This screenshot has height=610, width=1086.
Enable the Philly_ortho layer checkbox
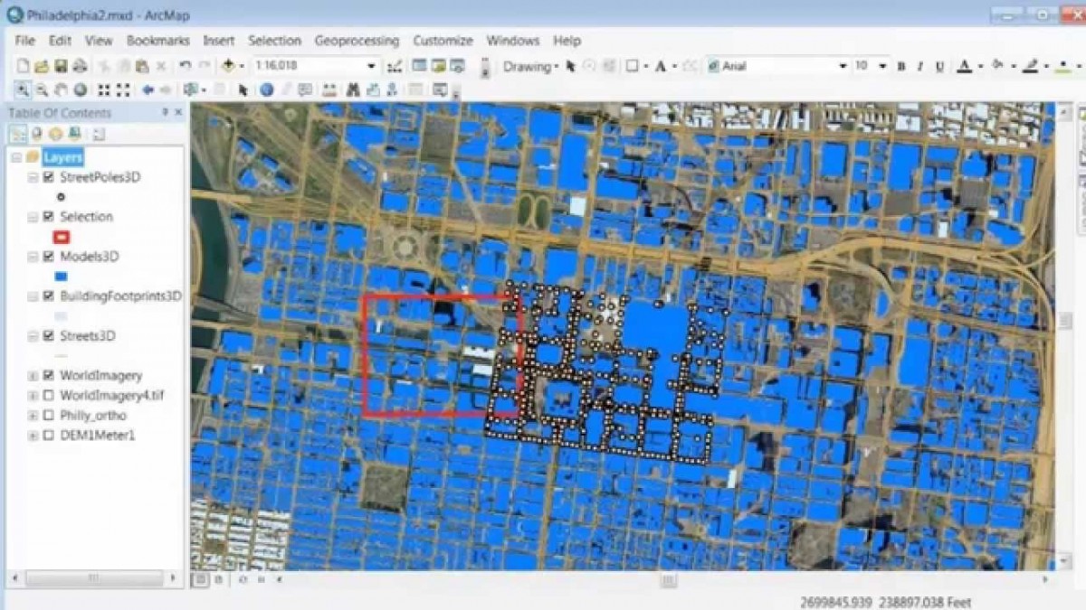pos(48,416)
